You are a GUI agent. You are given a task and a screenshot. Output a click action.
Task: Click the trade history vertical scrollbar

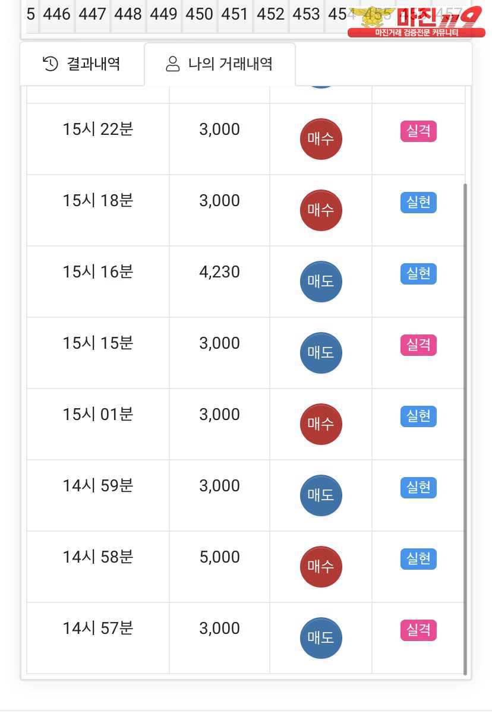click(x=465, y=429)
